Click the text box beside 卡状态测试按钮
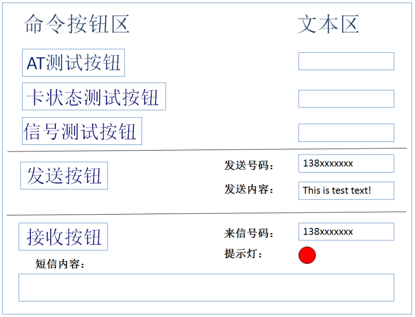The image size is (415, 317). click(x=346, y=99)
